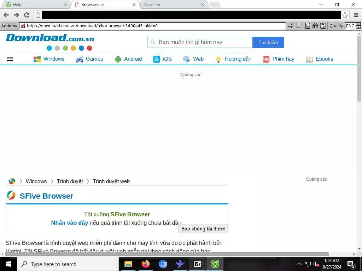The width and height of the screenshot is (362, 271).
Task: Click the Windows taskbar search box
Action: click(68, 264)
